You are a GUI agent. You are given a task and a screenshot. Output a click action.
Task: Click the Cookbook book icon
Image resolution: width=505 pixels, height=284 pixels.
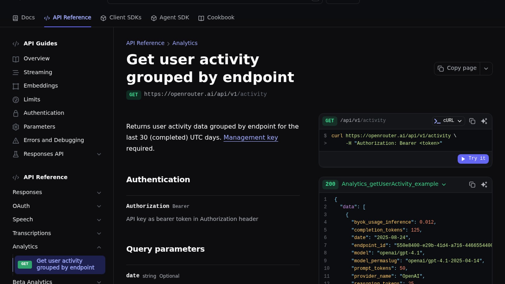pos(201,18)
